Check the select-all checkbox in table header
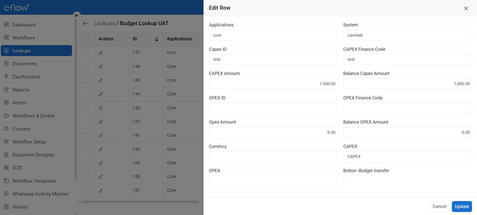 tap(86, 39)
